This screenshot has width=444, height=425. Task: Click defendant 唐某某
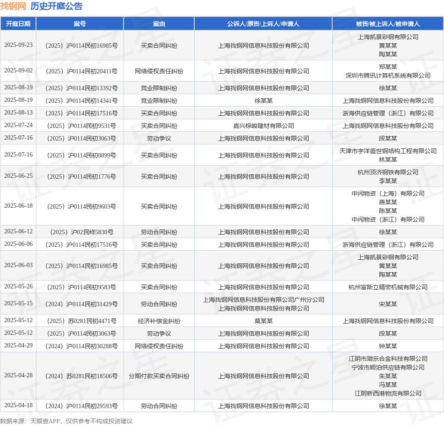[388, 202]
